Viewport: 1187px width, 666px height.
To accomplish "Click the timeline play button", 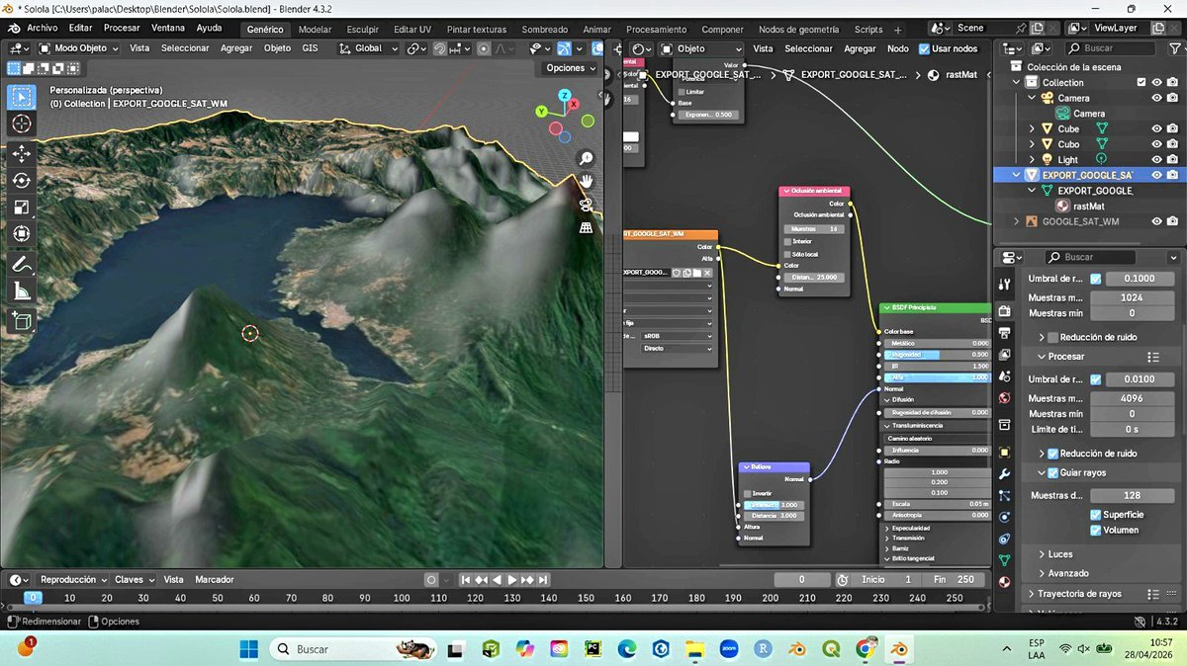I will [512, 580].
